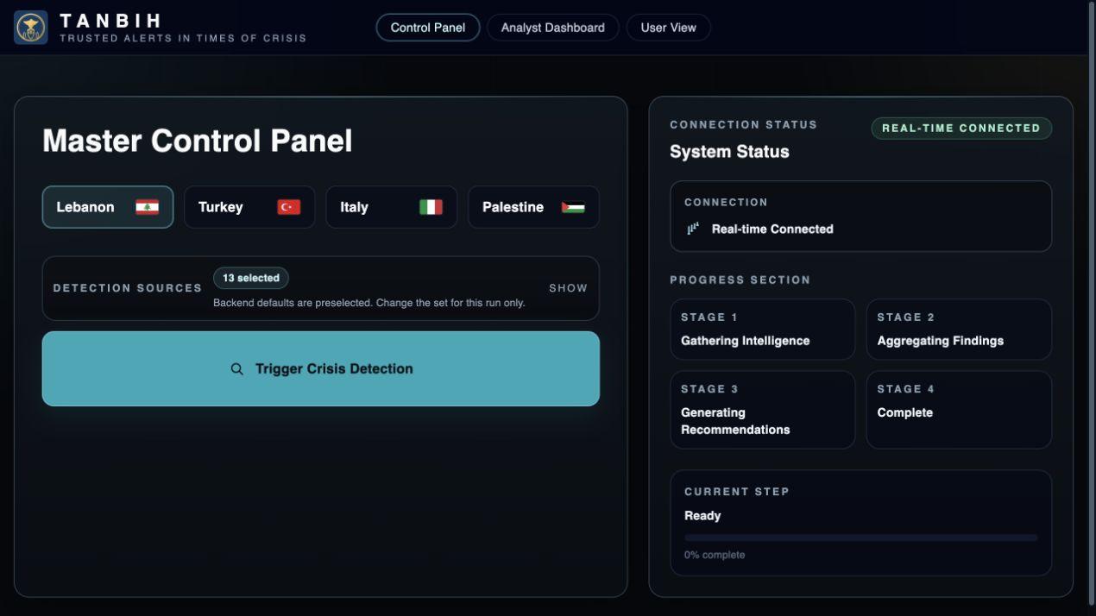The height and width of the screenshot is (616, 1096).
Task: Show the detection sources list
Action: click(x=568, y=288)
